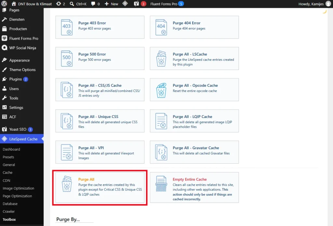Go to Cache submenu
Screen dimensions: 333x226
click(x=7, y=172)
